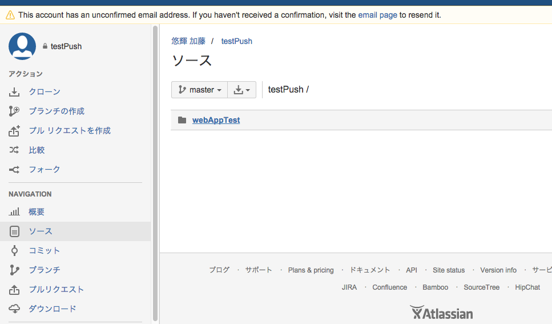Click the webAppTest folder icon
Screen dimensions: 552x324
pos(182,120)
